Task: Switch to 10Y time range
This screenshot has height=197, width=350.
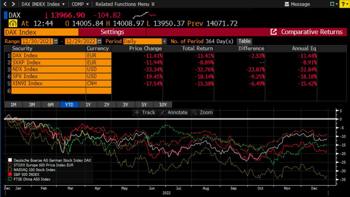Action: click(x=163, y=105)
